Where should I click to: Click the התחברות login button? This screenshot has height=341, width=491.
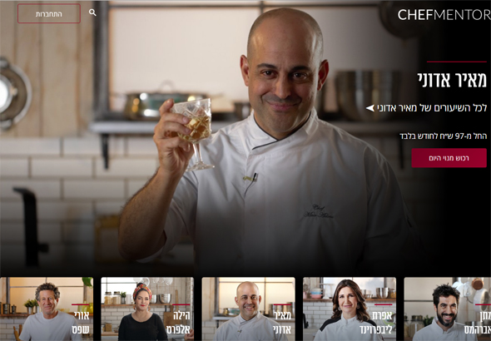[49, 14]
